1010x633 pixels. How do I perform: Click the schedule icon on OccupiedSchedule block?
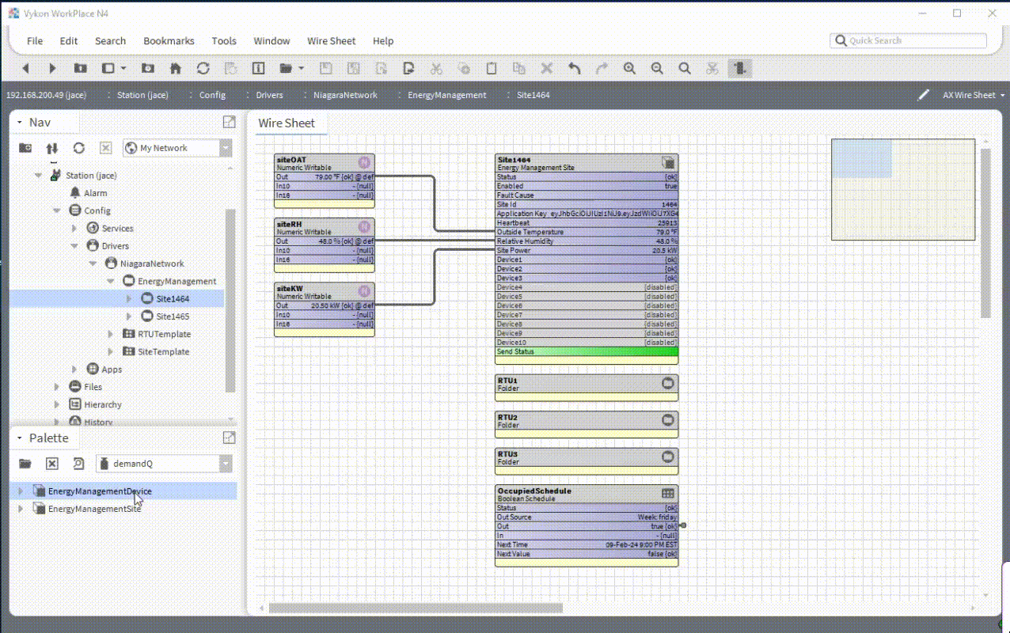click(668, 493)
